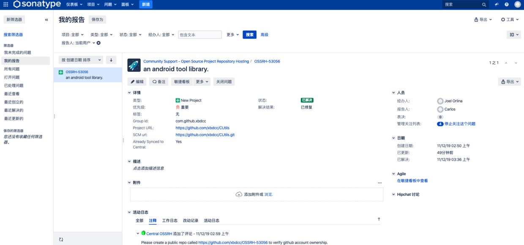Open the 状态: 全部 filter dropdown
This screenshot has height=245, width=524.
pos(130,35)
